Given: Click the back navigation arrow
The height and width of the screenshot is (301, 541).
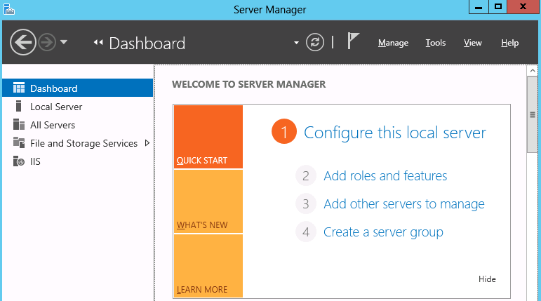Looking at the screenshot, I should 23,43.
